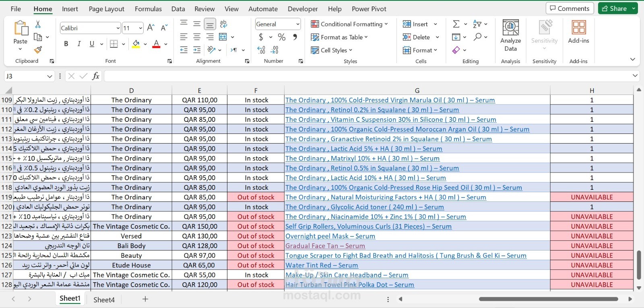The height and width of the screenshot is (308, 644).
Task: Click the Decrease Font Size icon
Action: (x=164, y=28)
